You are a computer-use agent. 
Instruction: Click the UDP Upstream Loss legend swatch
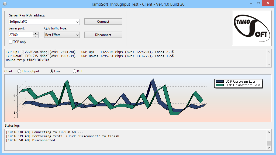click(220, 82)
